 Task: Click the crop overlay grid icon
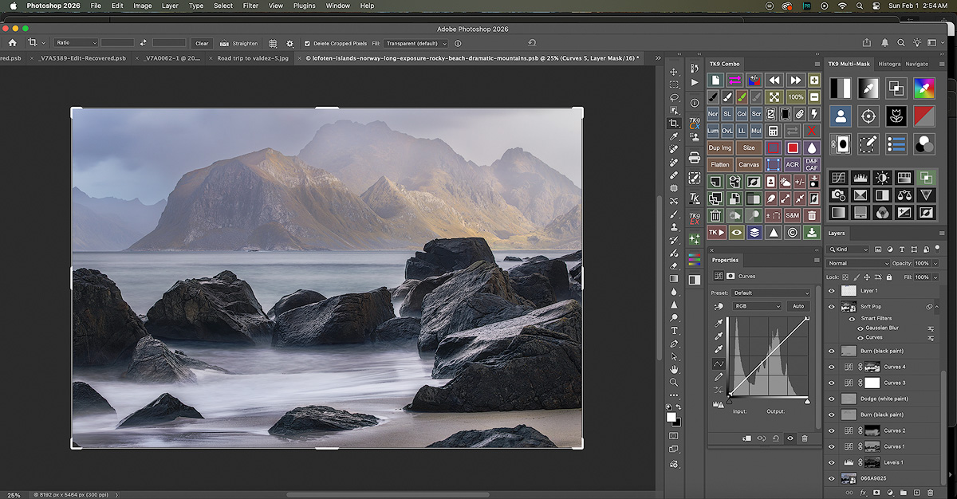(x=273, y=43)
